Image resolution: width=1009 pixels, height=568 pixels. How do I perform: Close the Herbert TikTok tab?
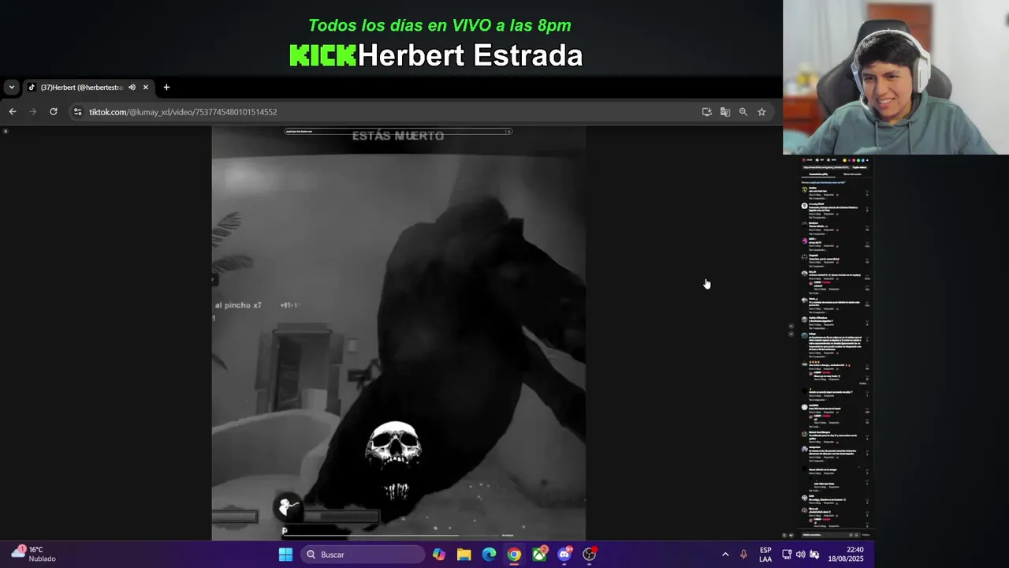[x=145, y=88]
